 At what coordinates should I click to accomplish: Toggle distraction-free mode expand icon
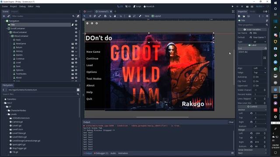pyautogui.click(x=233, y=11)
